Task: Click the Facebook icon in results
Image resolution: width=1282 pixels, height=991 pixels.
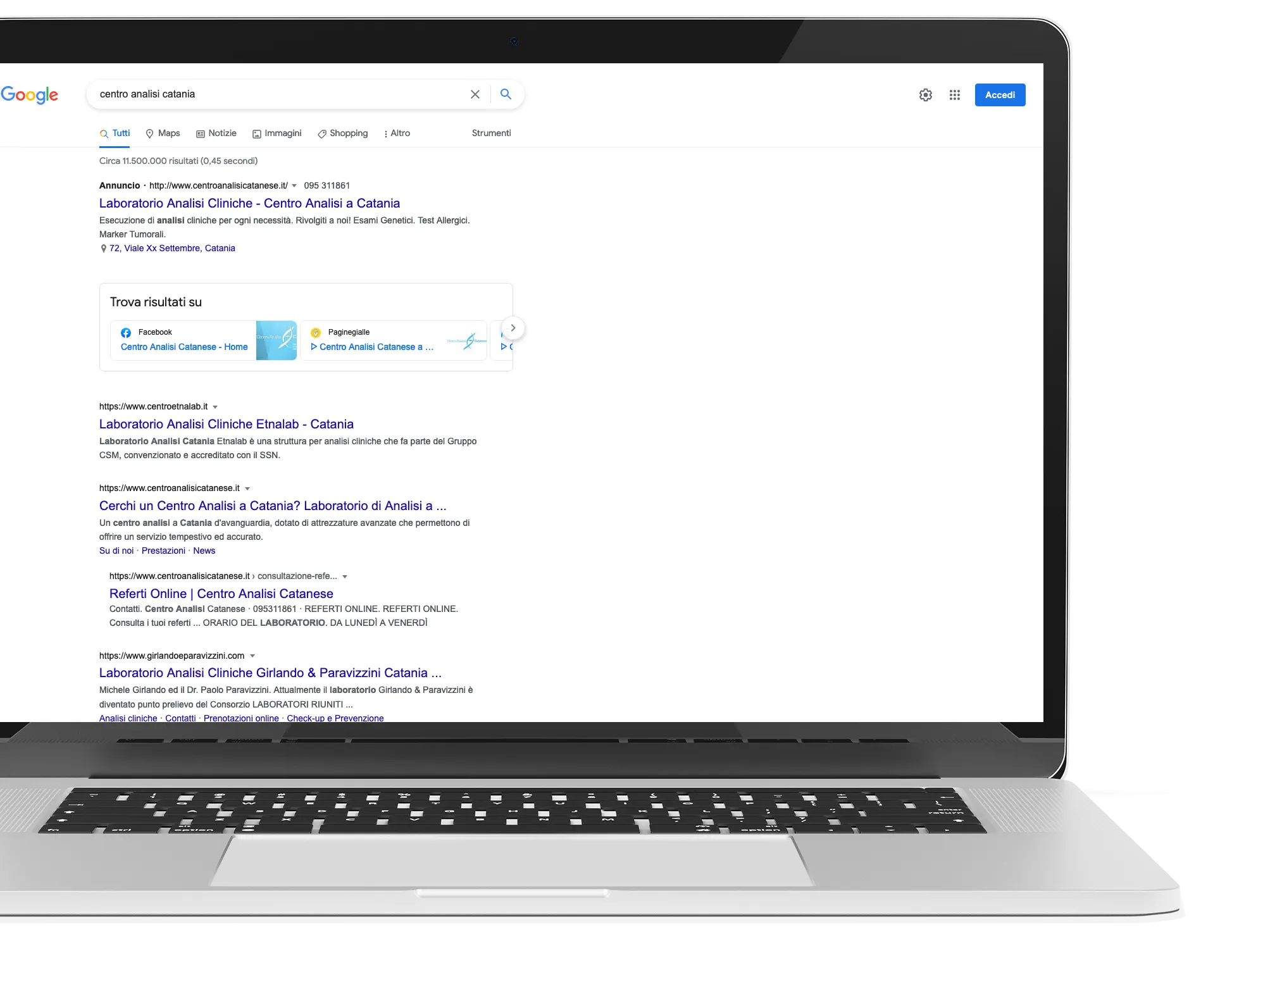Action: pos(126,332)
